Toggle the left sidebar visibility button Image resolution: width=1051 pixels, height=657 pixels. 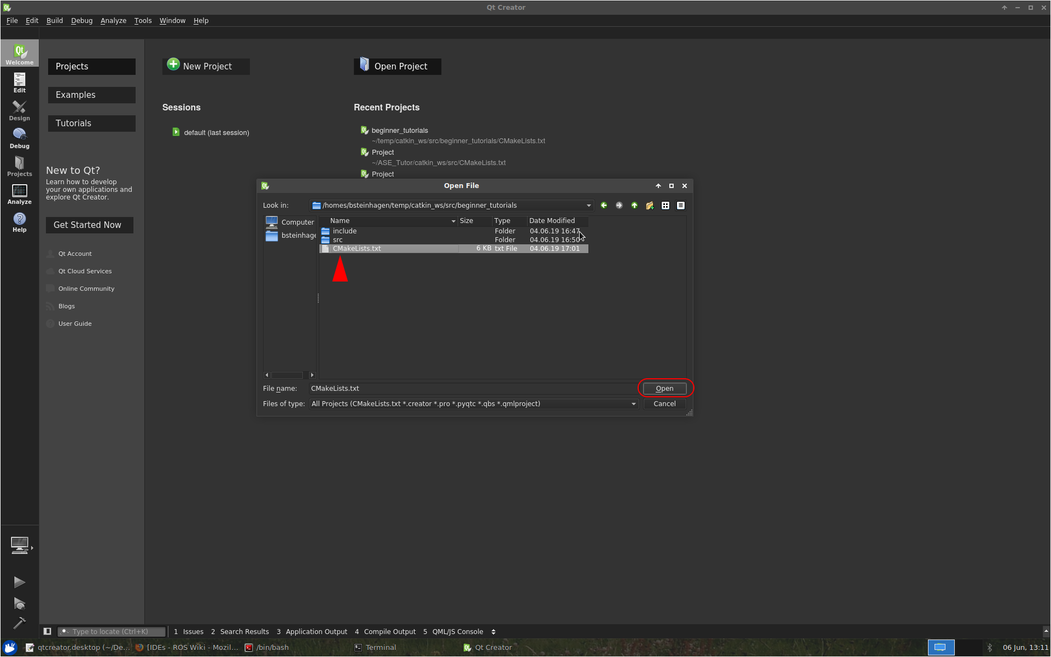48,631
